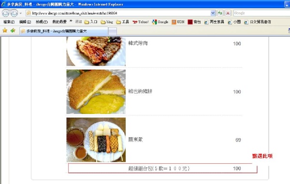
Task: Open Favorites Center star icon
Action: coord(5,30)
